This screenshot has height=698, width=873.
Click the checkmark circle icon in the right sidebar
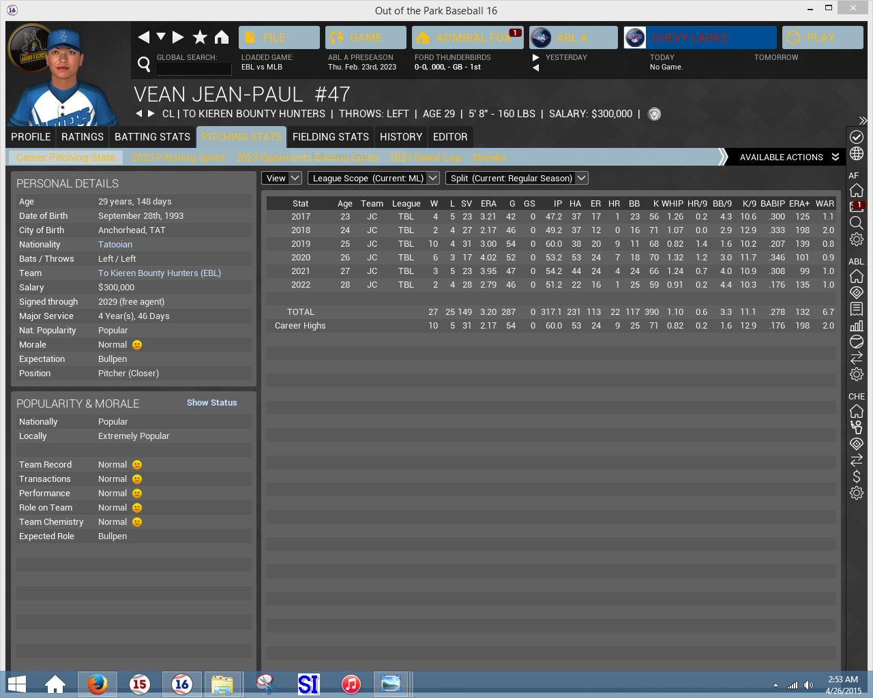(857, 137)
